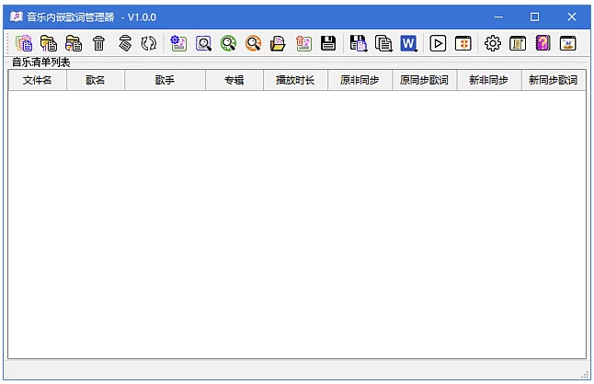594x384 pixels.
Task: Click the play button icon in toolbar
Action: point(438,43)
